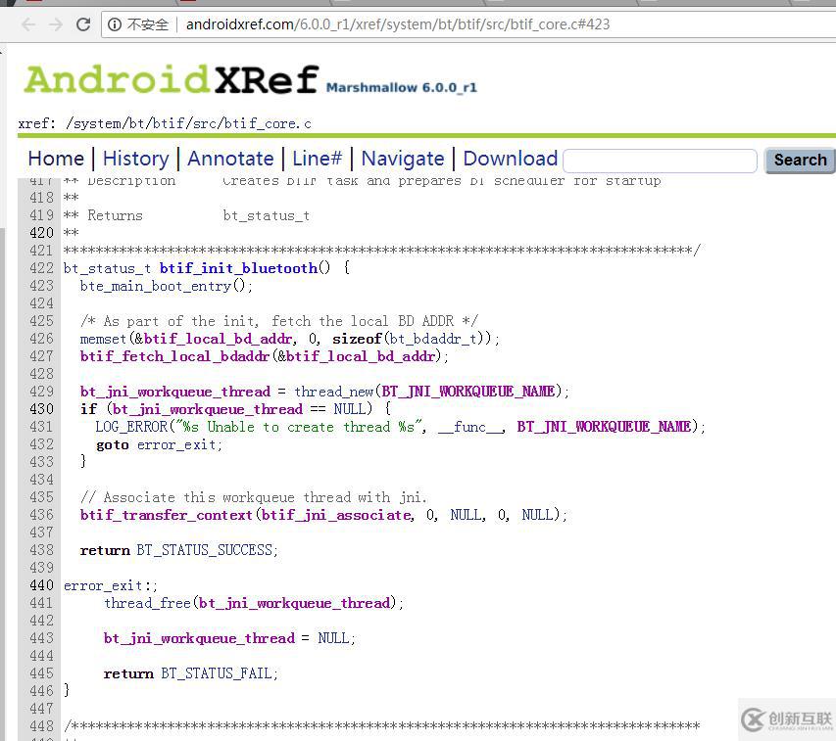Open 'src' in xref path
This screenshot has width=836, height=741.
click(x=204, y=123)
